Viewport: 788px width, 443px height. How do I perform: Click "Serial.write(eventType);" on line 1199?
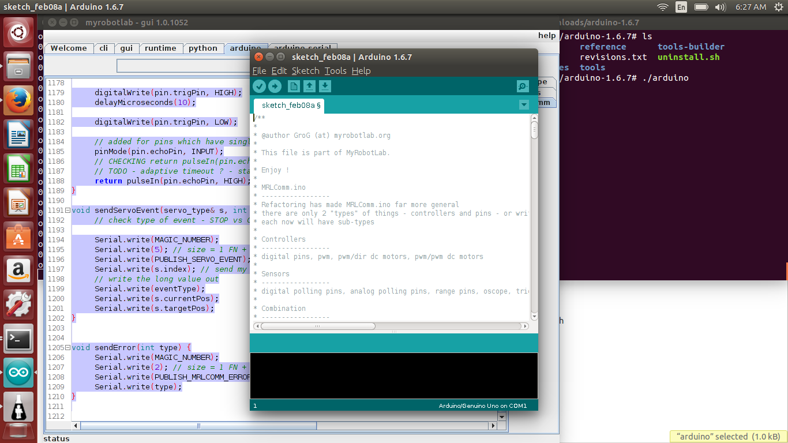pos(150,288)
